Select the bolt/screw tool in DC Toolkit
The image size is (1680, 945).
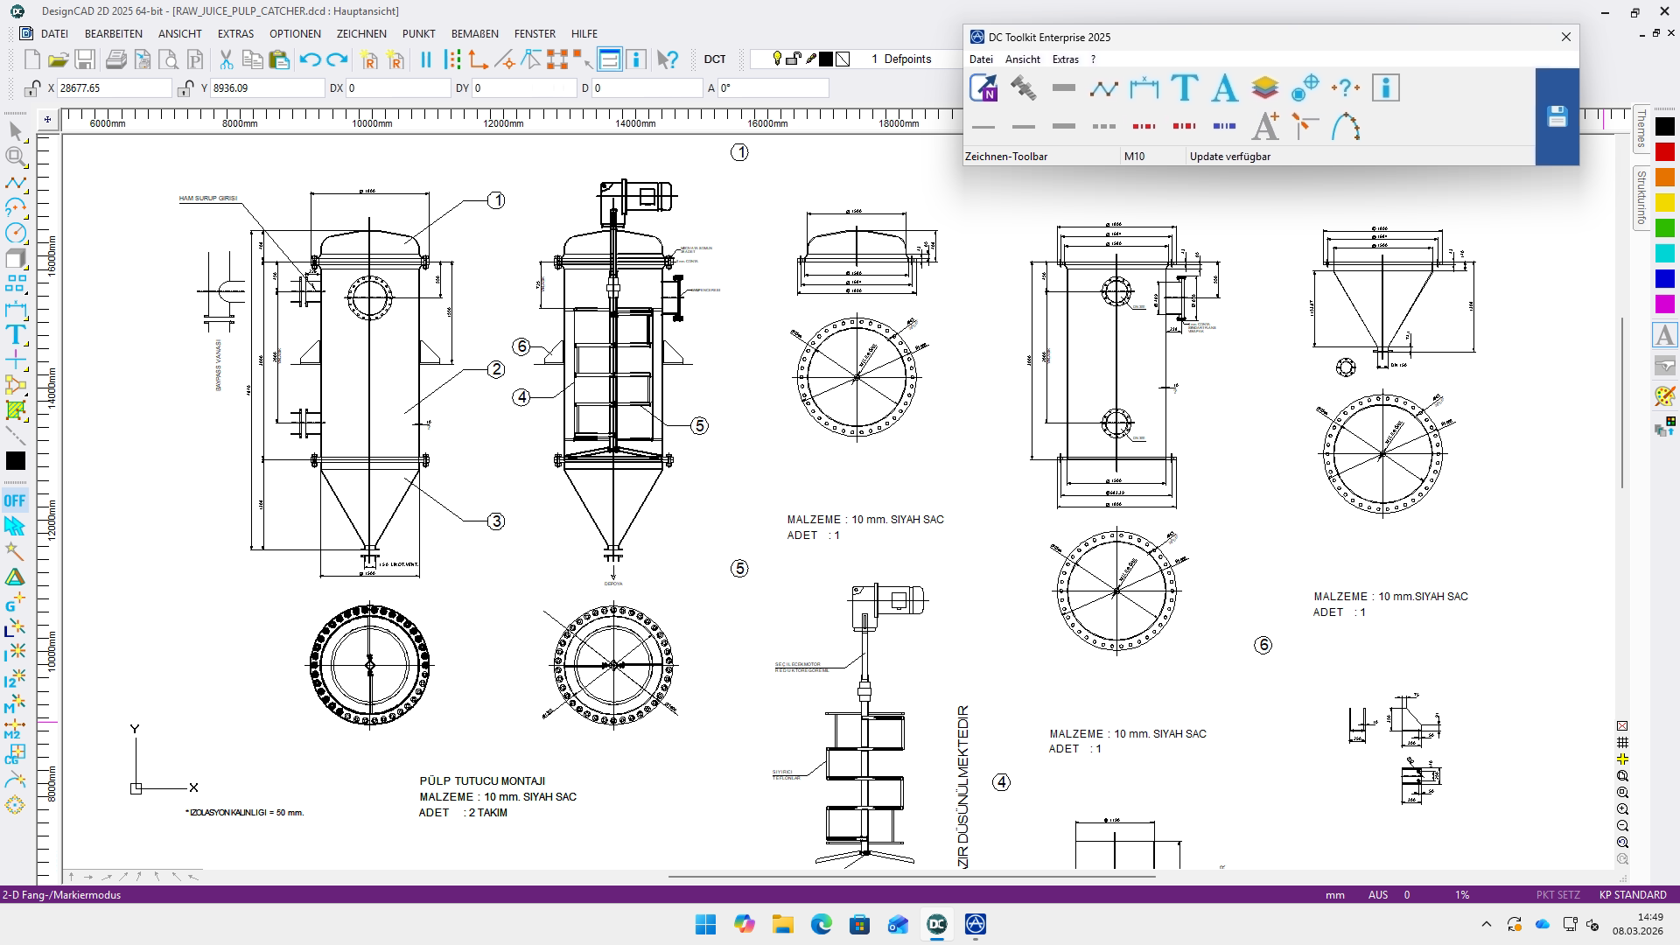[x=1023, y=87]
